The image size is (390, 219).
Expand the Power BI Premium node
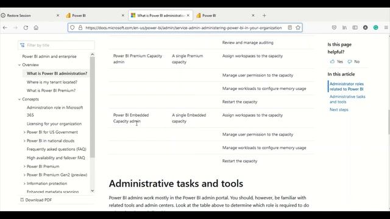click(24, 166)
